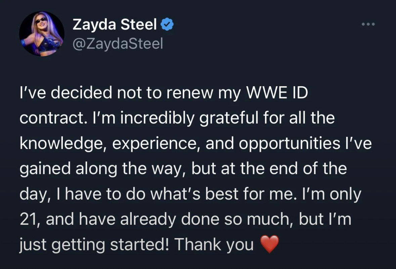Click the words "WWE ID" in tweet
The height and width of the screenshot is (269, 396).
tap(277, 93)
